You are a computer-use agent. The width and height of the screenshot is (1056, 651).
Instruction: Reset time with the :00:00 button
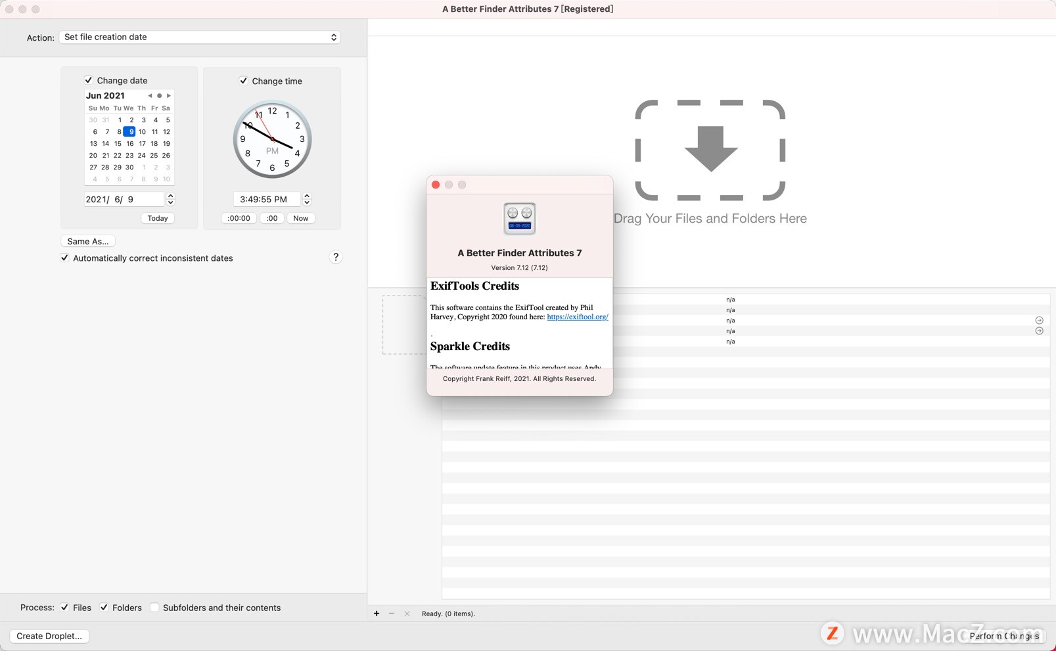[239, 218]
